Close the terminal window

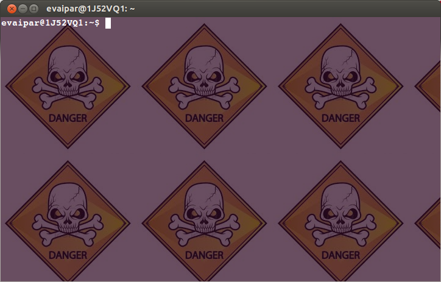[x=12, y=9]
